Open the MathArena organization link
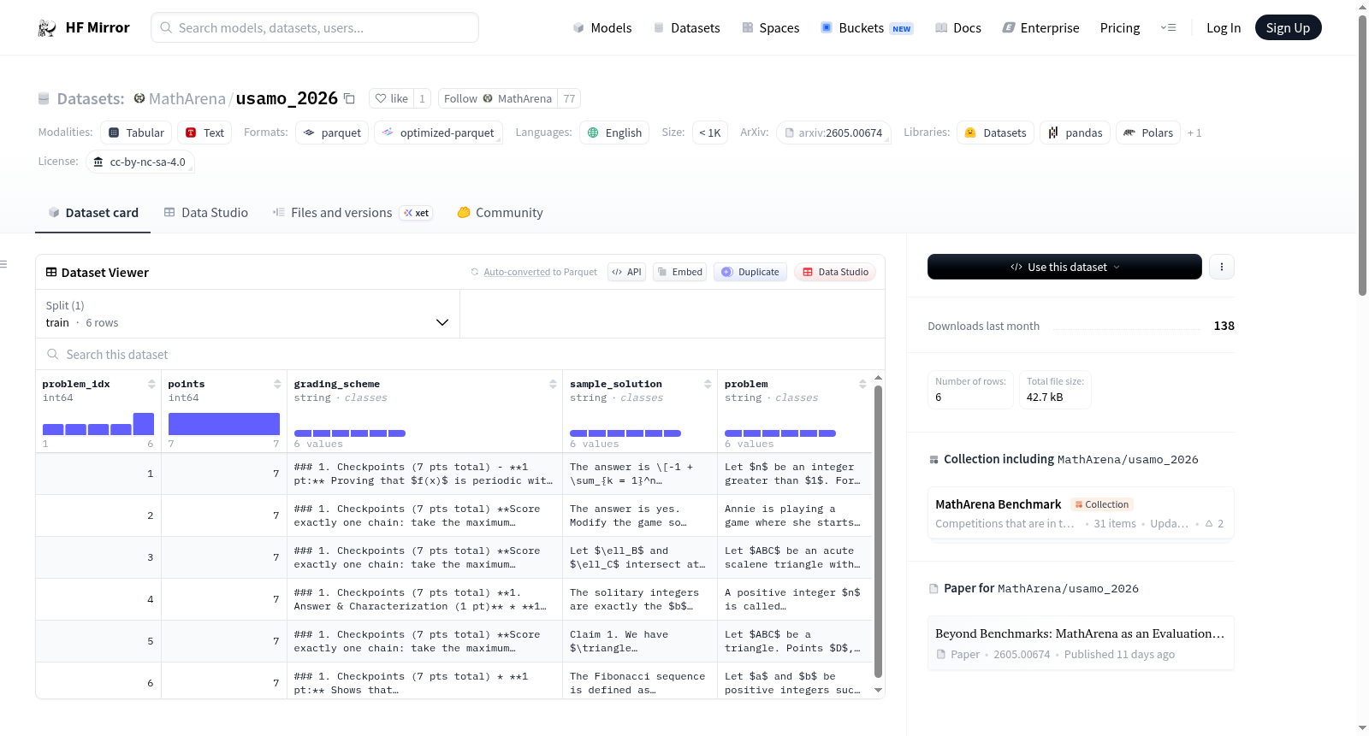The width and height of the screenshot is (1369, 736). (187, 98)
